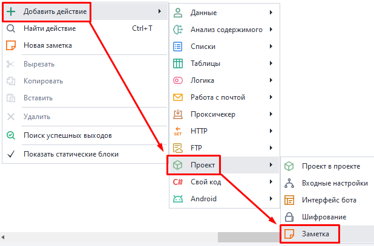Viewport: 374px width, 246px height.
Task: Click the cloud document icon beside FTP
Action: [178, 148]
